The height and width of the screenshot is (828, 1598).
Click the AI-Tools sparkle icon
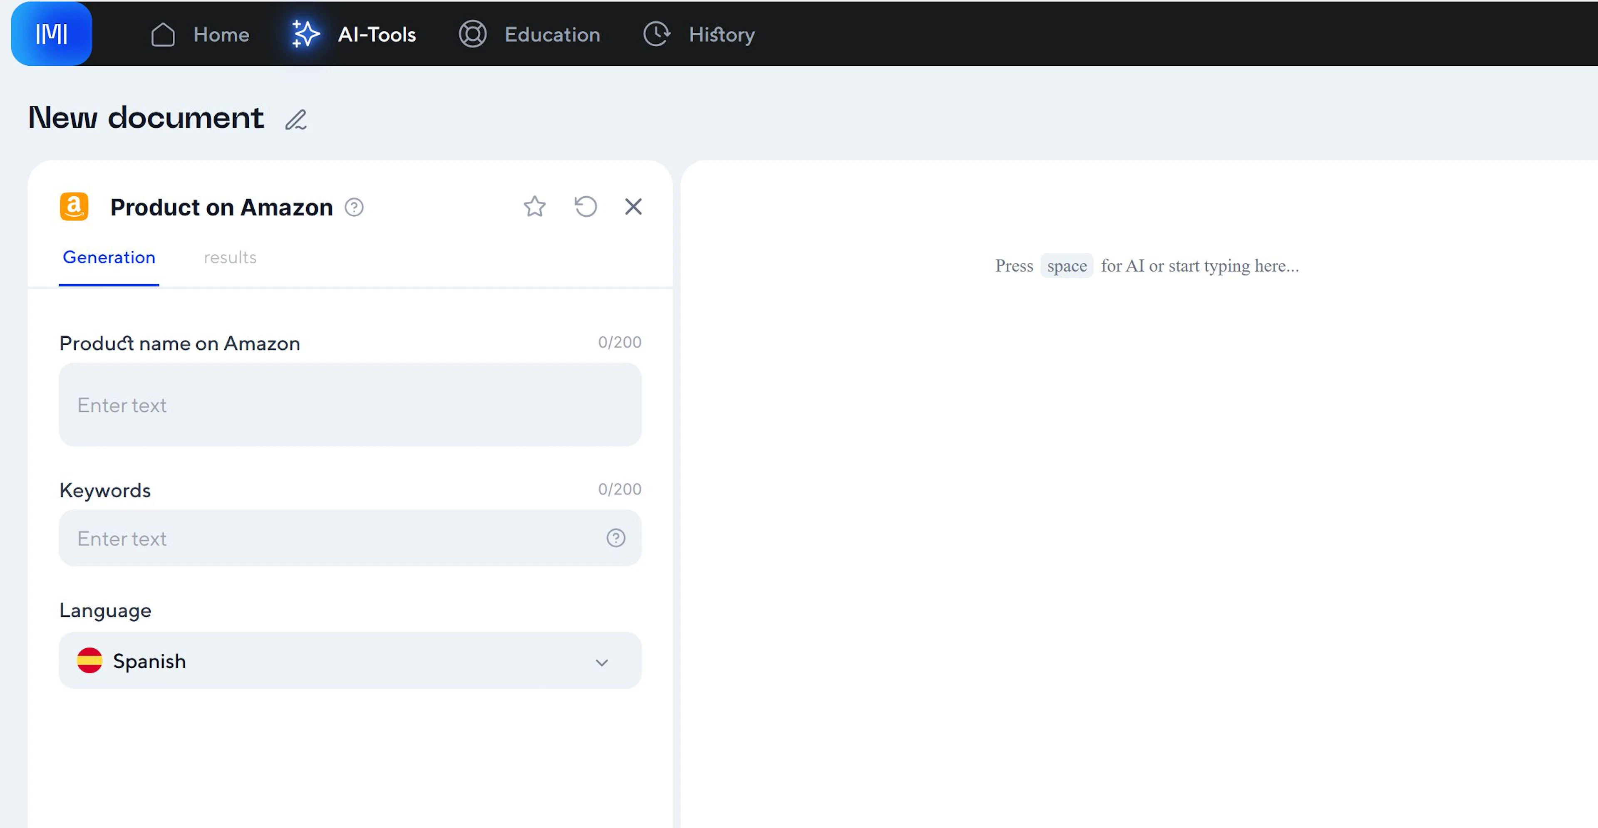pyautogui.click(x=305, y=34)
